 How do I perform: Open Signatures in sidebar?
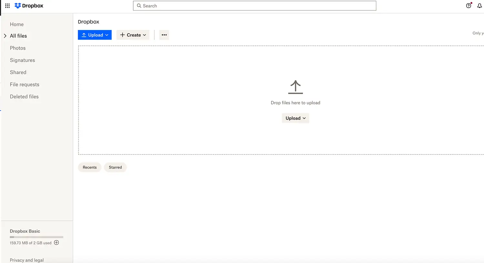[x=22, y=60]
